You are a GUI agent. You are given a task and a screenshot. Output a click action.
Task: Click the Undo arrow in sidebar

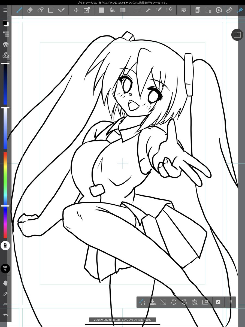(x=5, y=314)
